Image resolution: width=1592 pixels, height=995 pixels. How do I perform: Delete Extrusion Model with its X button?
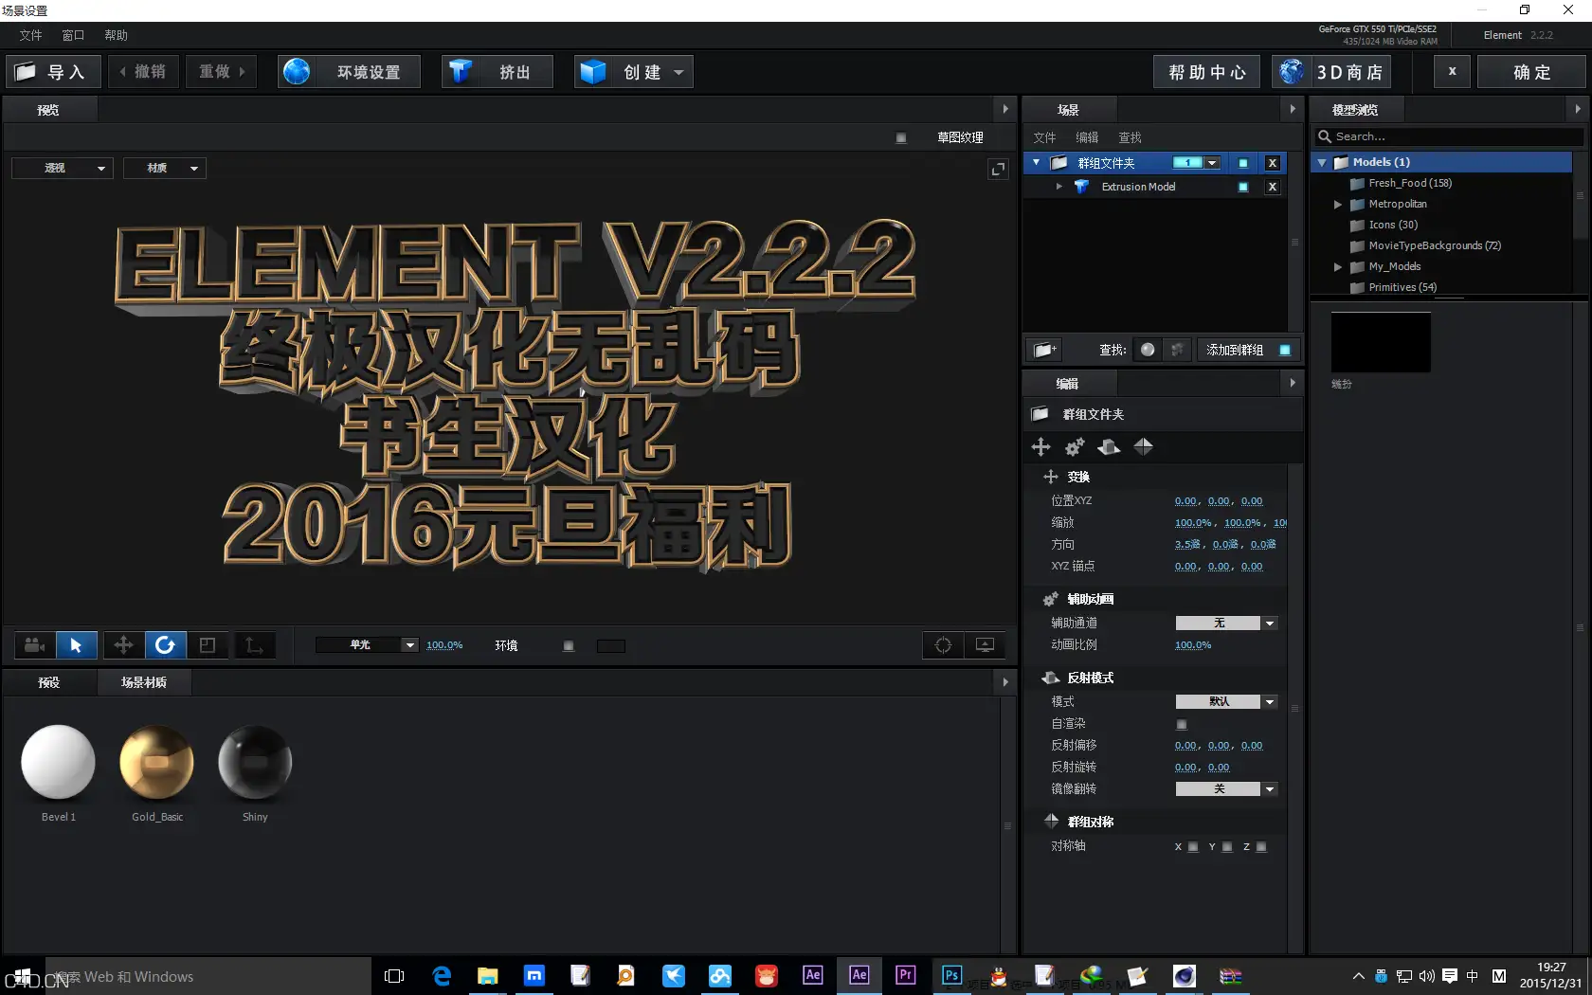pos(1273,187)
